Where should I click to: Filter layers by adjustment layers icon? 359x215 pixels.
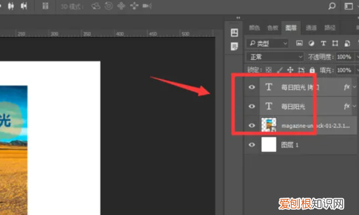311,43
